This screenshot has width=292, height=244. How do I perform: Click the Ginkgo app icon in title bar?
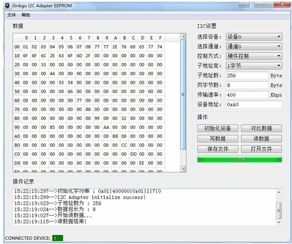pyautogui.click(x=8, y=6)
